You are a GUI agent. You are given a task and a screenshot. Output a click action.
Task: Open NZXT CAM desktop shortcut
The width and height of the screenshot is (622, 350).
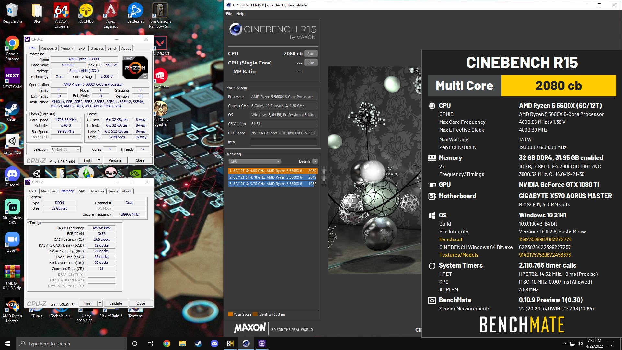12,78
